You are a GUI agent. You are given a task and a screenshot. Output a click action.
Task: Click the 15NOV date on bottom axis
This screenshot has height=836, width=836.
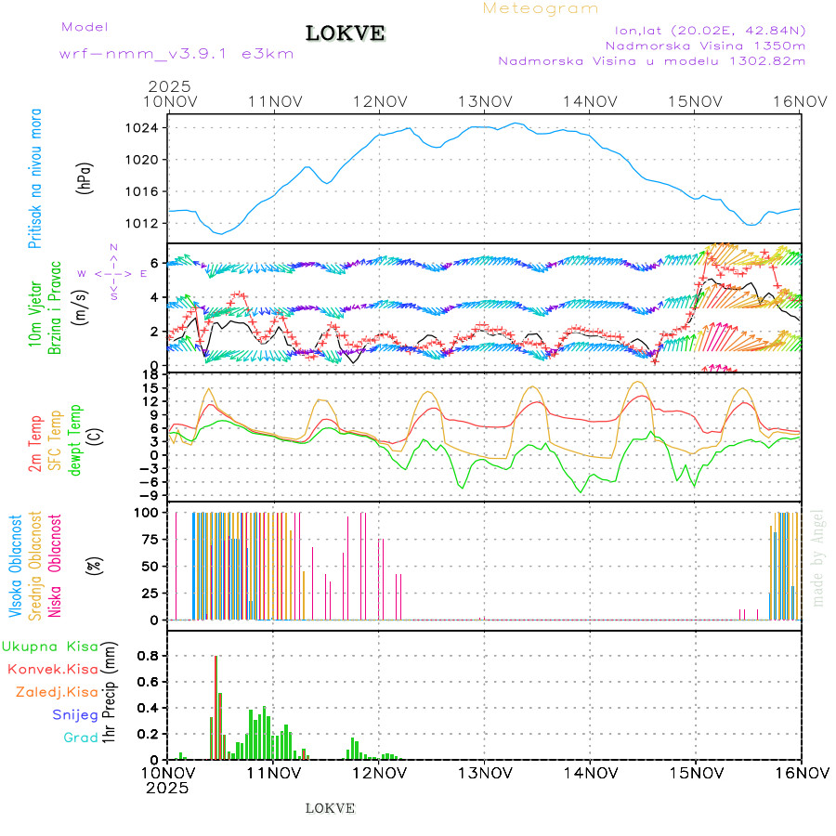click(696, 772)
